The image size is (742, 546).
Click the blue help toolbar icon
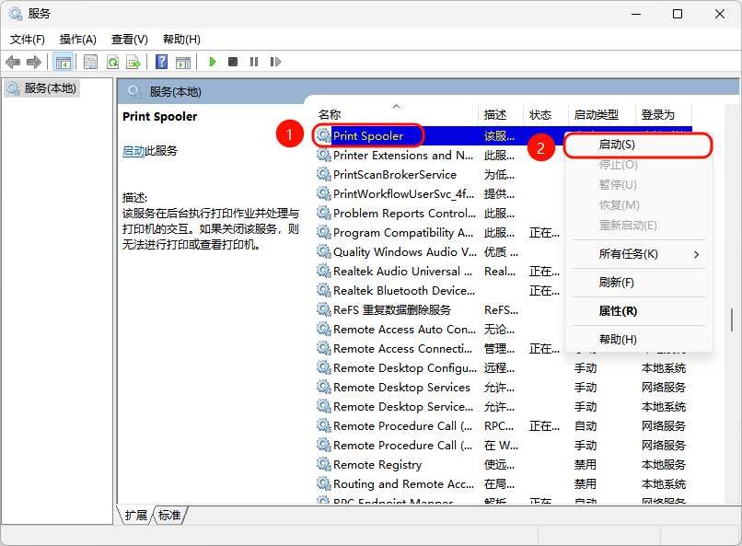click(x=161, y=62)
